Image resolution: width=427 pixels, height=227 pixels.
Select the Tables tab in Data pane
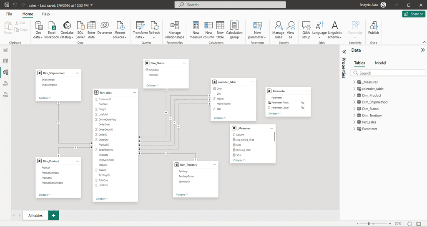359,63
